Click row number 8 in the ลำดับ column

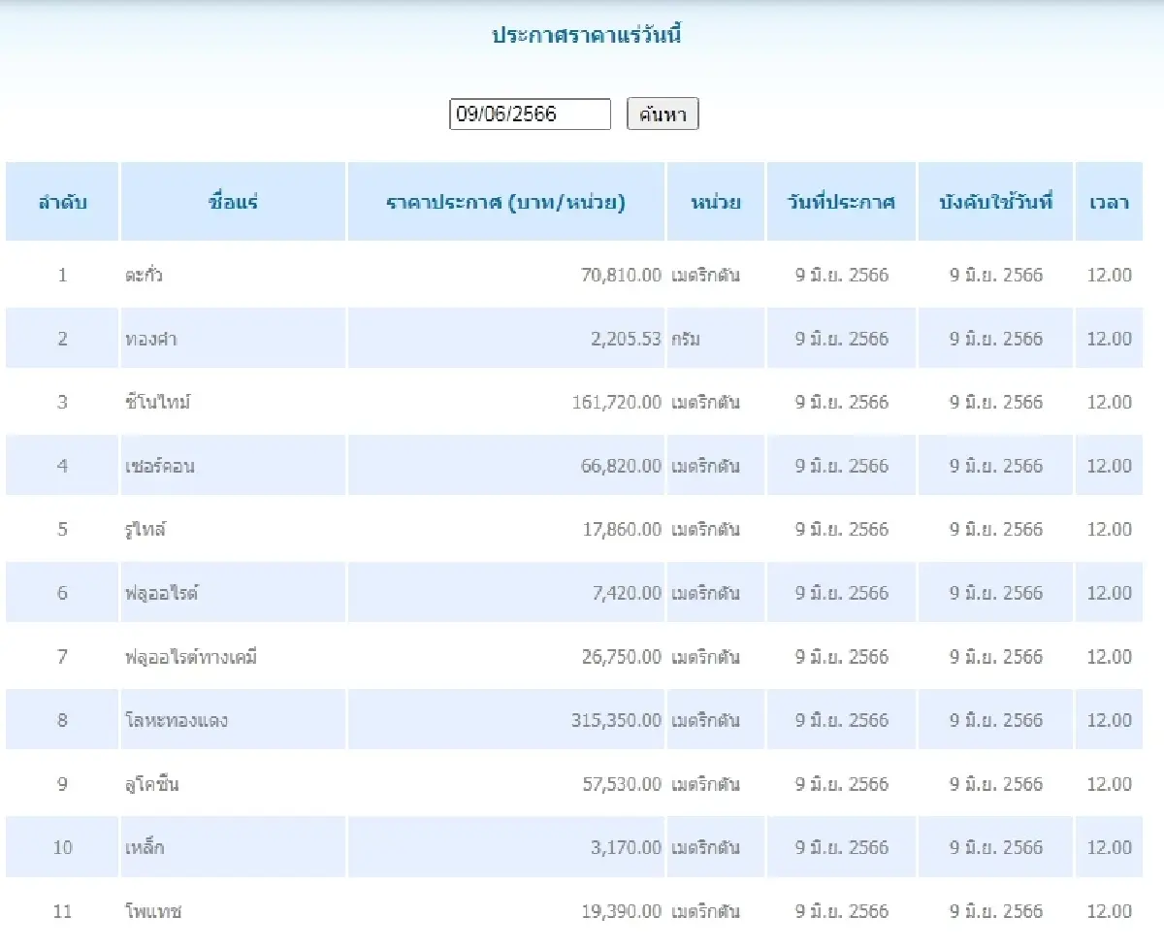pyautogui.click(x=62, y=720)
